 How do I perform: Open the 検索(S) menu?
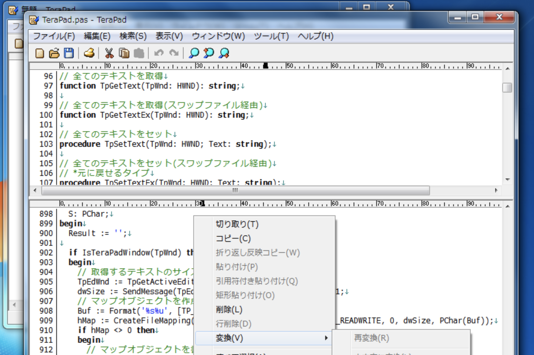(133, 36)
